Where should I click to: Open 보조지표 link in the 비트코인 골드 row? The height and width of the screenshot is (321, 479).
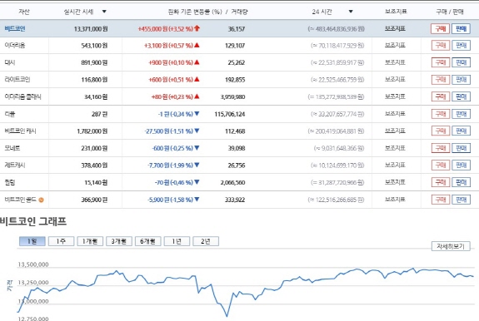(395, 200)
